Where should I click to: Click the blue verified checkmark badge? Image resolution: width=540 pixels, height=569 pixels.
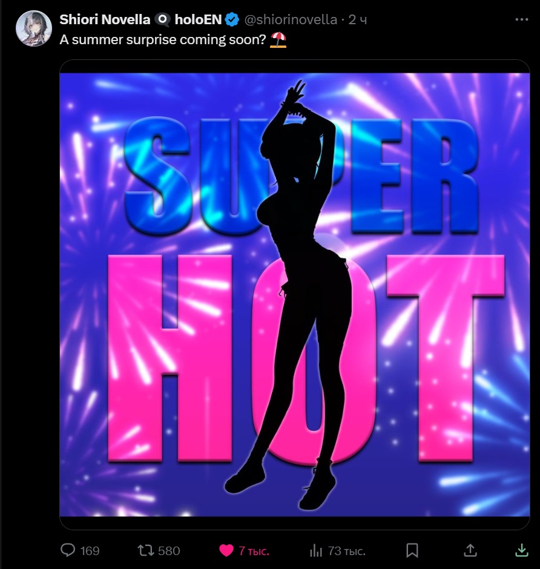coord(232,19)
